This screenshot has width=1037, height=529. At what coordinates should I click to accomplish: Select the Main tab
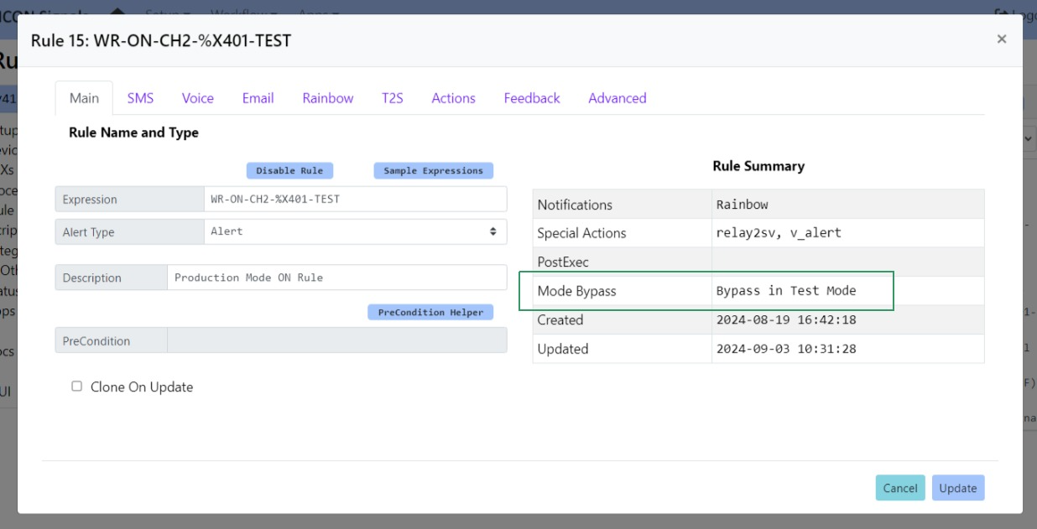84,98
